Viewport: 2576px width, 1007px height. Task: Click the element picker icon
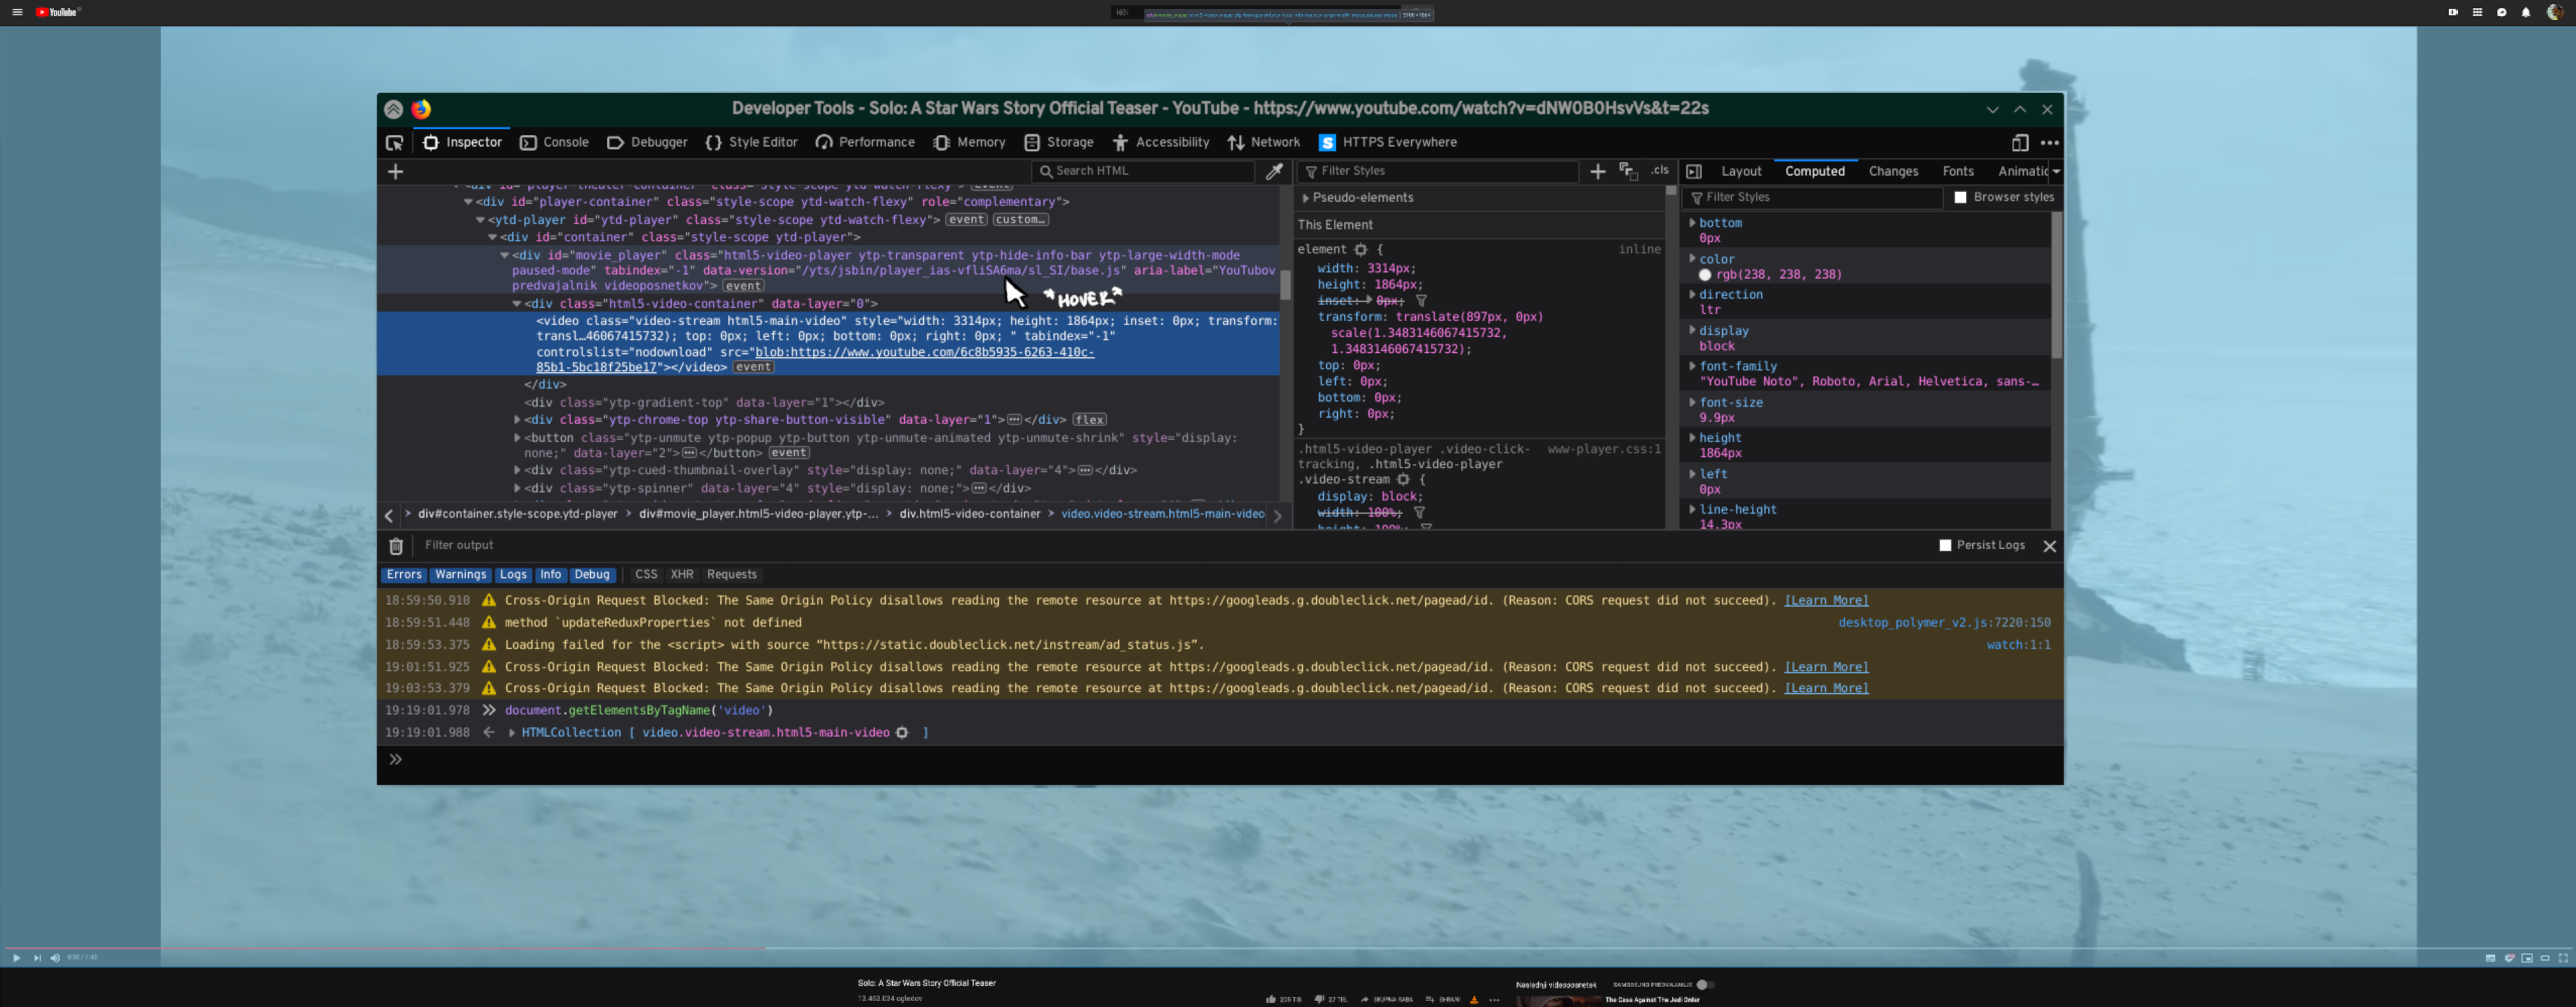pos(394,143)
